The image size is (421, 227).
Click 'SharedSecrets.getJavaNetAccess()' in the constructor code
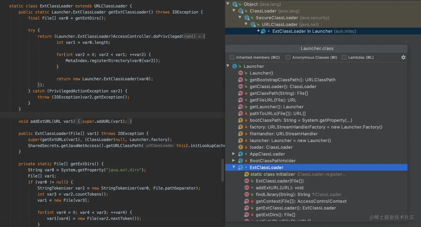(x=66, y=146)
